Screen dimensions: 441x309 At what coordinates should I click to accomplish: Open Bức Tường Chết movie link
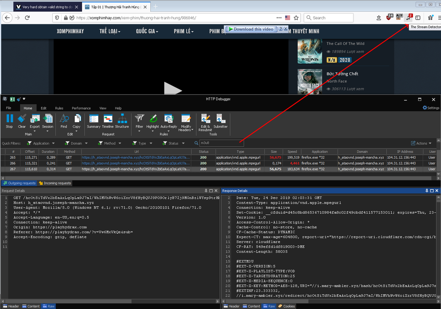pyautogui.click(x=342, y=74)
